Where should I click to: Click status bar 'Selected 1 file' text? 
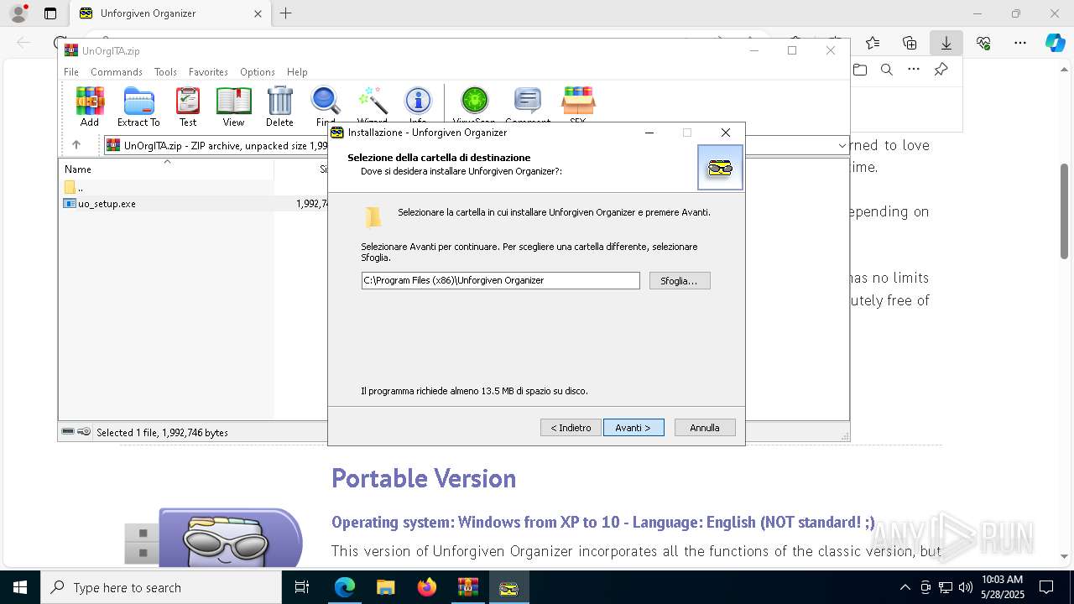coord(162,433)
